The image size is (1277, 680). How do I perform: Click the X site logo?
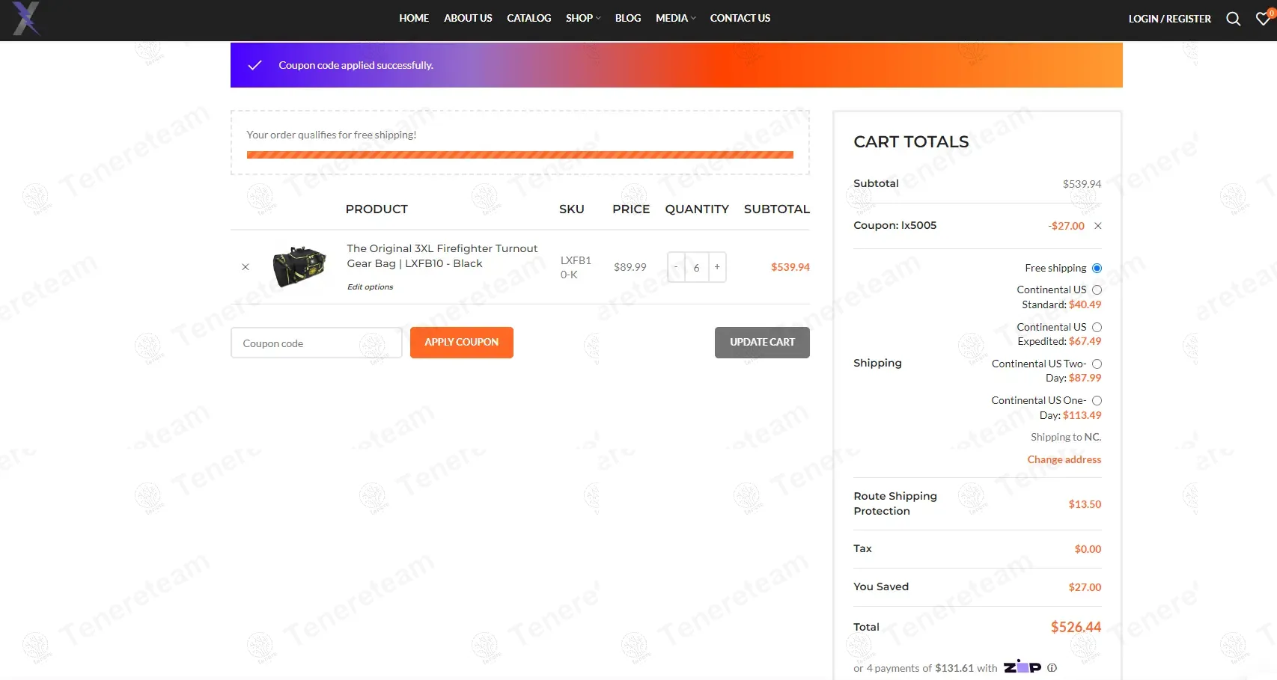[25, 18]
